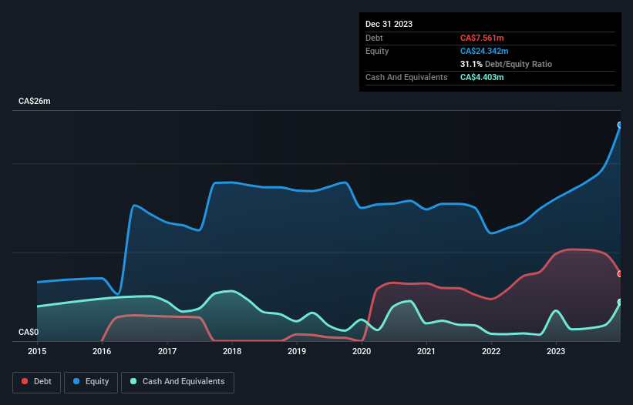Click the 2019 x-axis label
The height and width of the screenshot is (405, 633).
coord(297,351)
